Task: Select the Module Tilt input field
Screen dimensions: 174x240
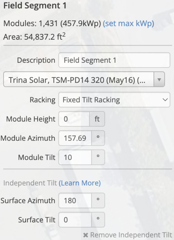Action: point(75,157)
